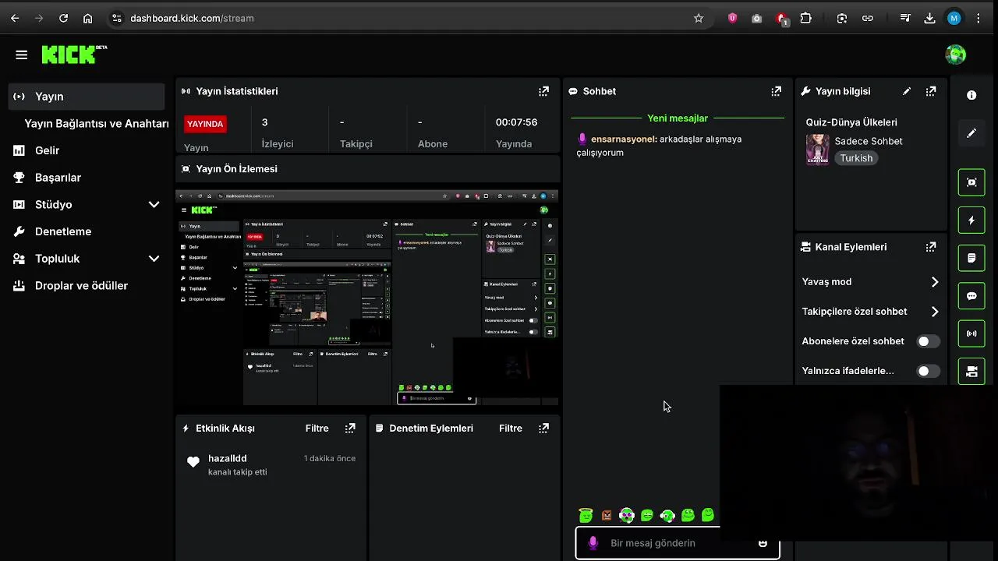Click the pencil edit icon in right sidebar
998x561 pixels.
(x=971, y=133)
